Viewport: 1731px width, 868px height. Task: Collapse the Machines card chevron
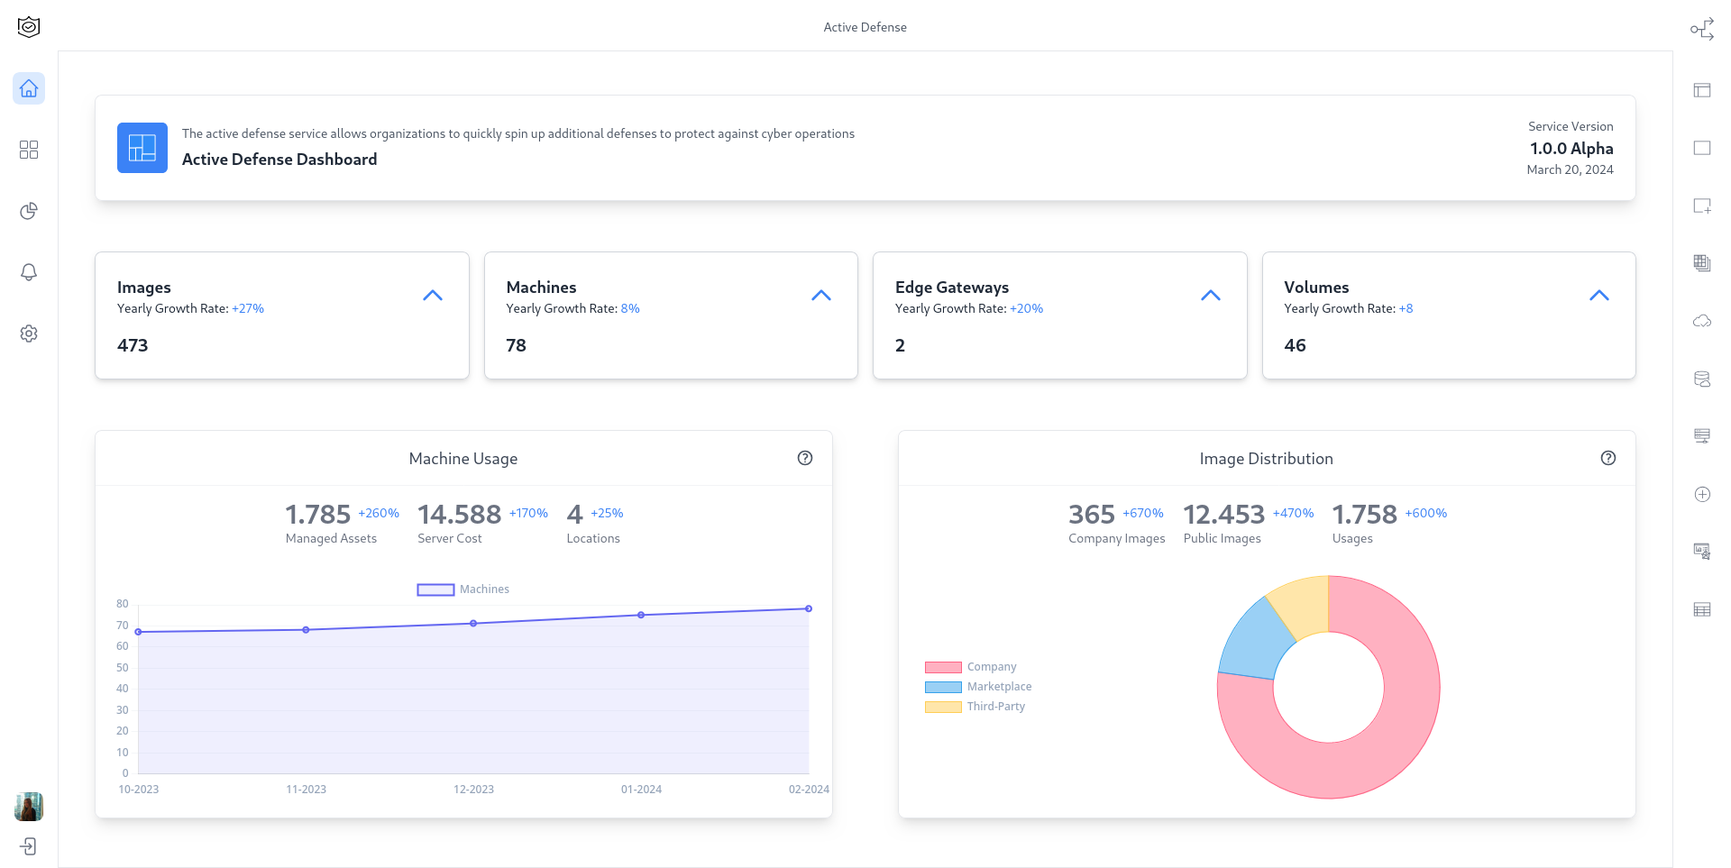click(x=821, y=296)
